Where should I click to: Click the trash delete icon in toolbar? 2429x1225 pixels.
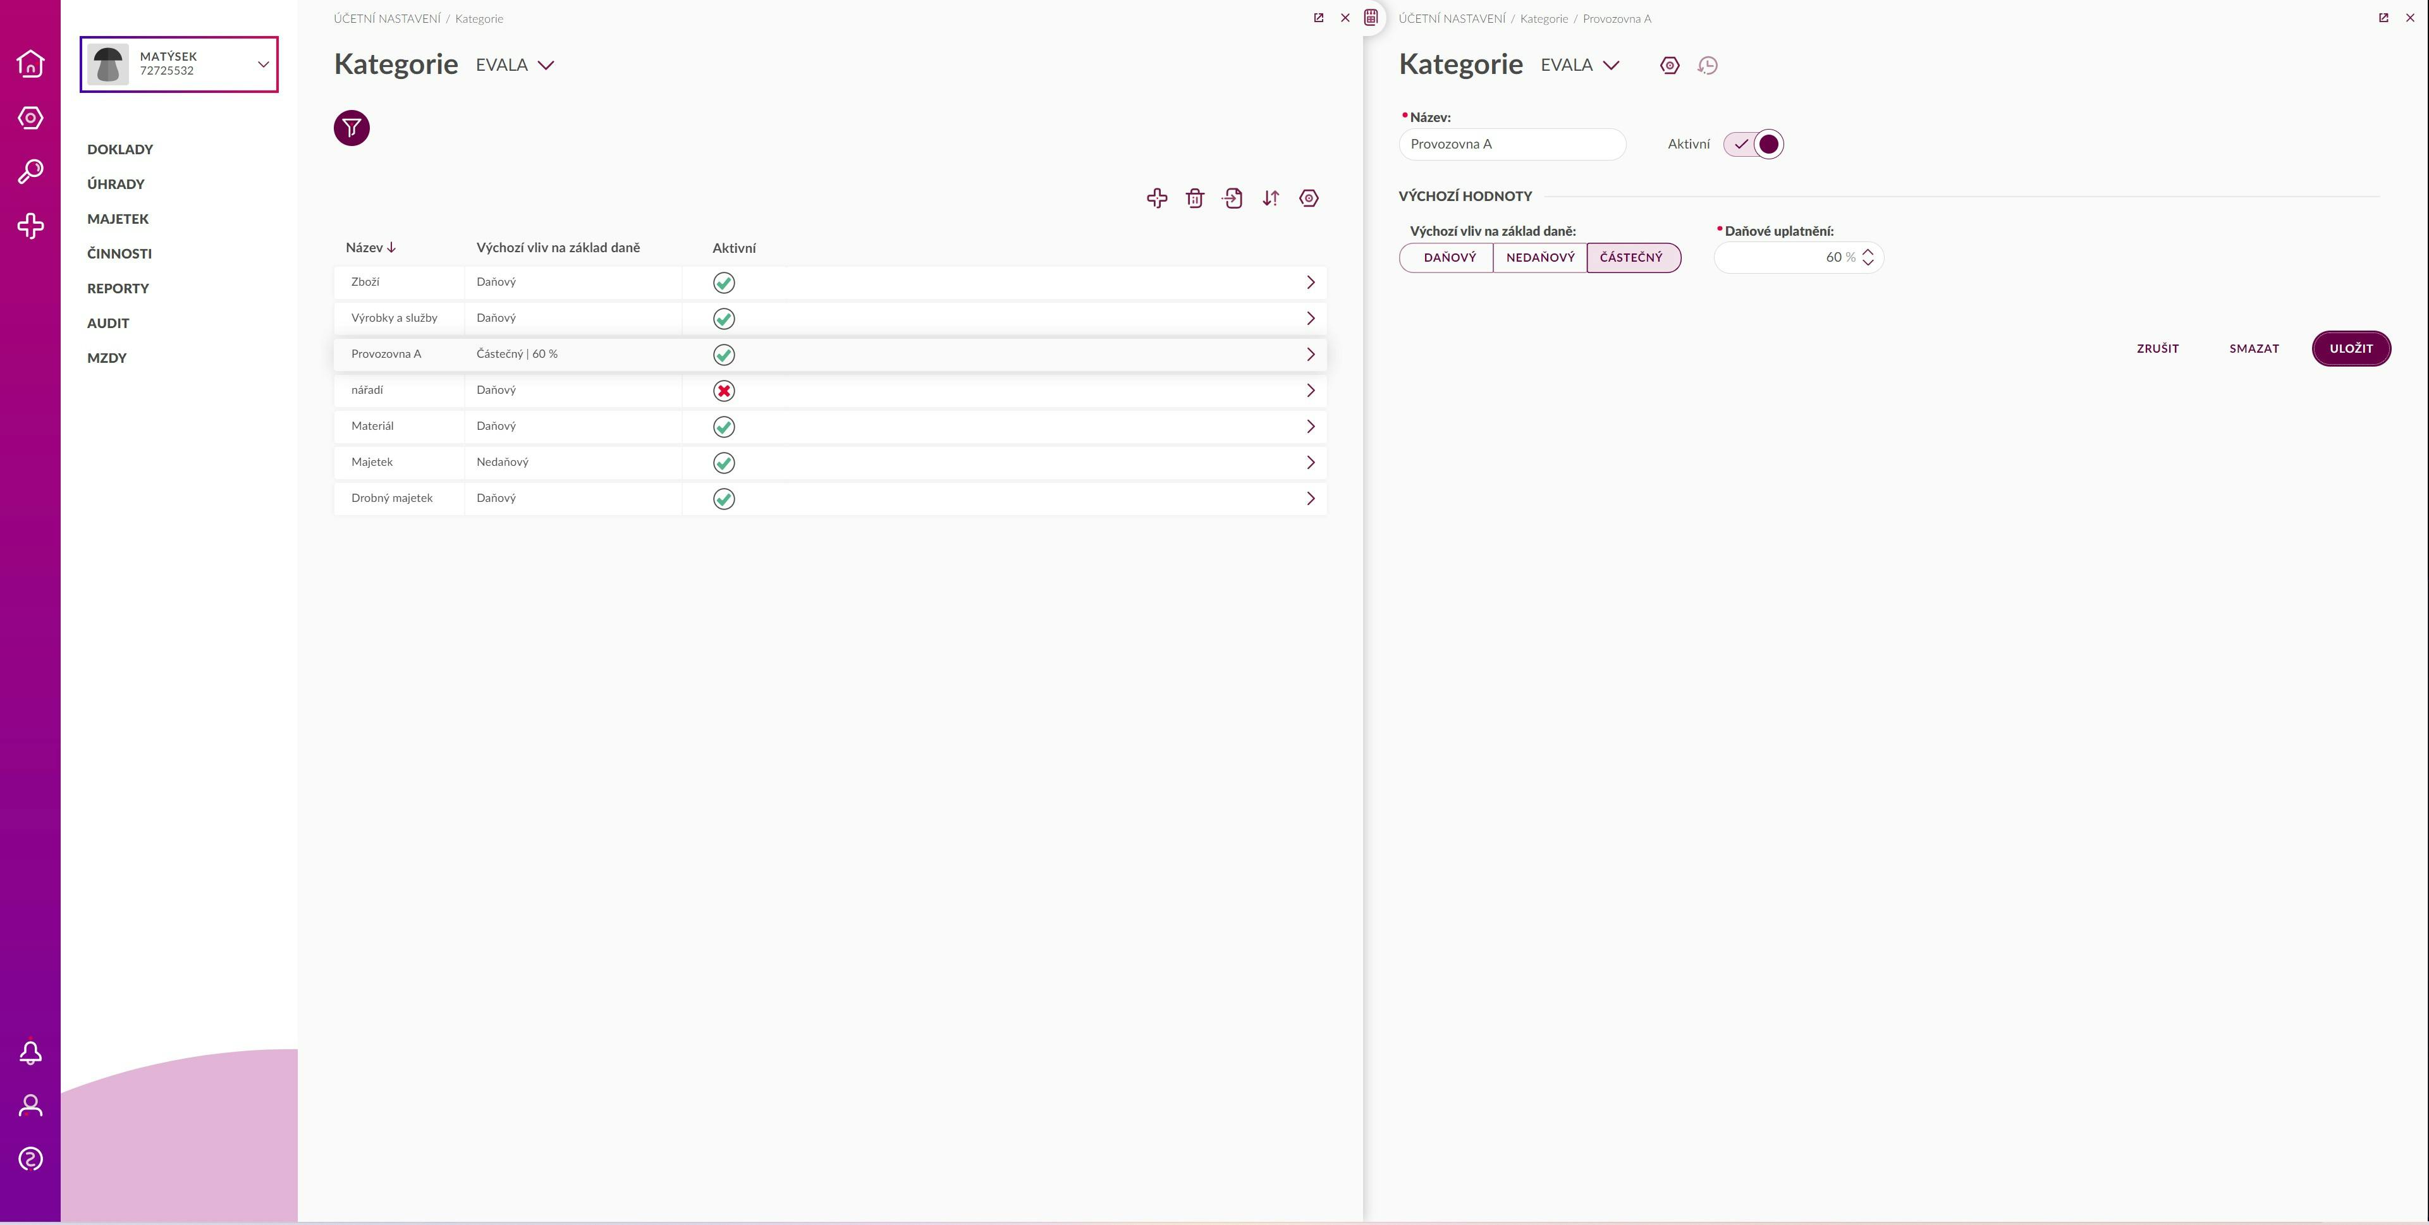point(1195,198)
